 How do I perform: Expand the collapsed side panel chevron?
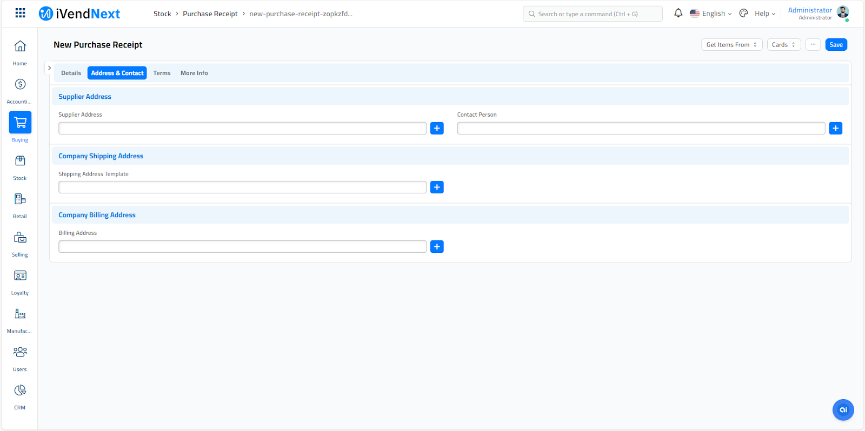coord(49,68)
